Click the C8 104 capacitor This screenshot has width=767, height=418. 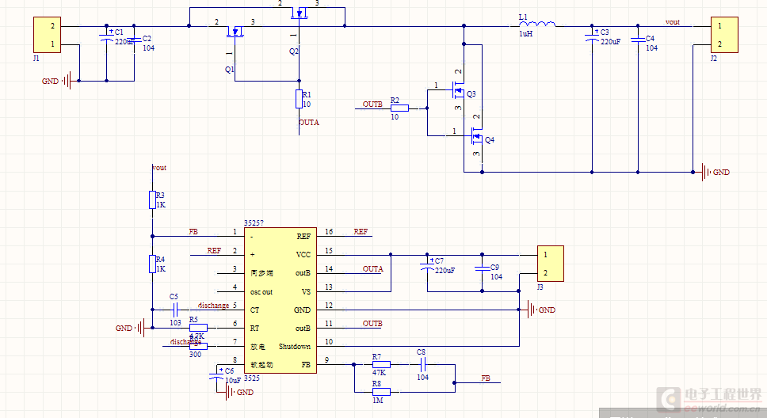423,364
